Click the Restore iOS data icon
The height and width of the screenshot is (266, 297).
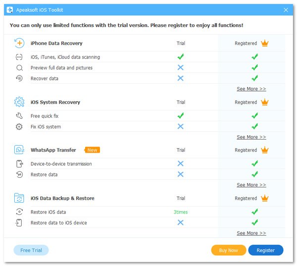click(x=19, y=212)
